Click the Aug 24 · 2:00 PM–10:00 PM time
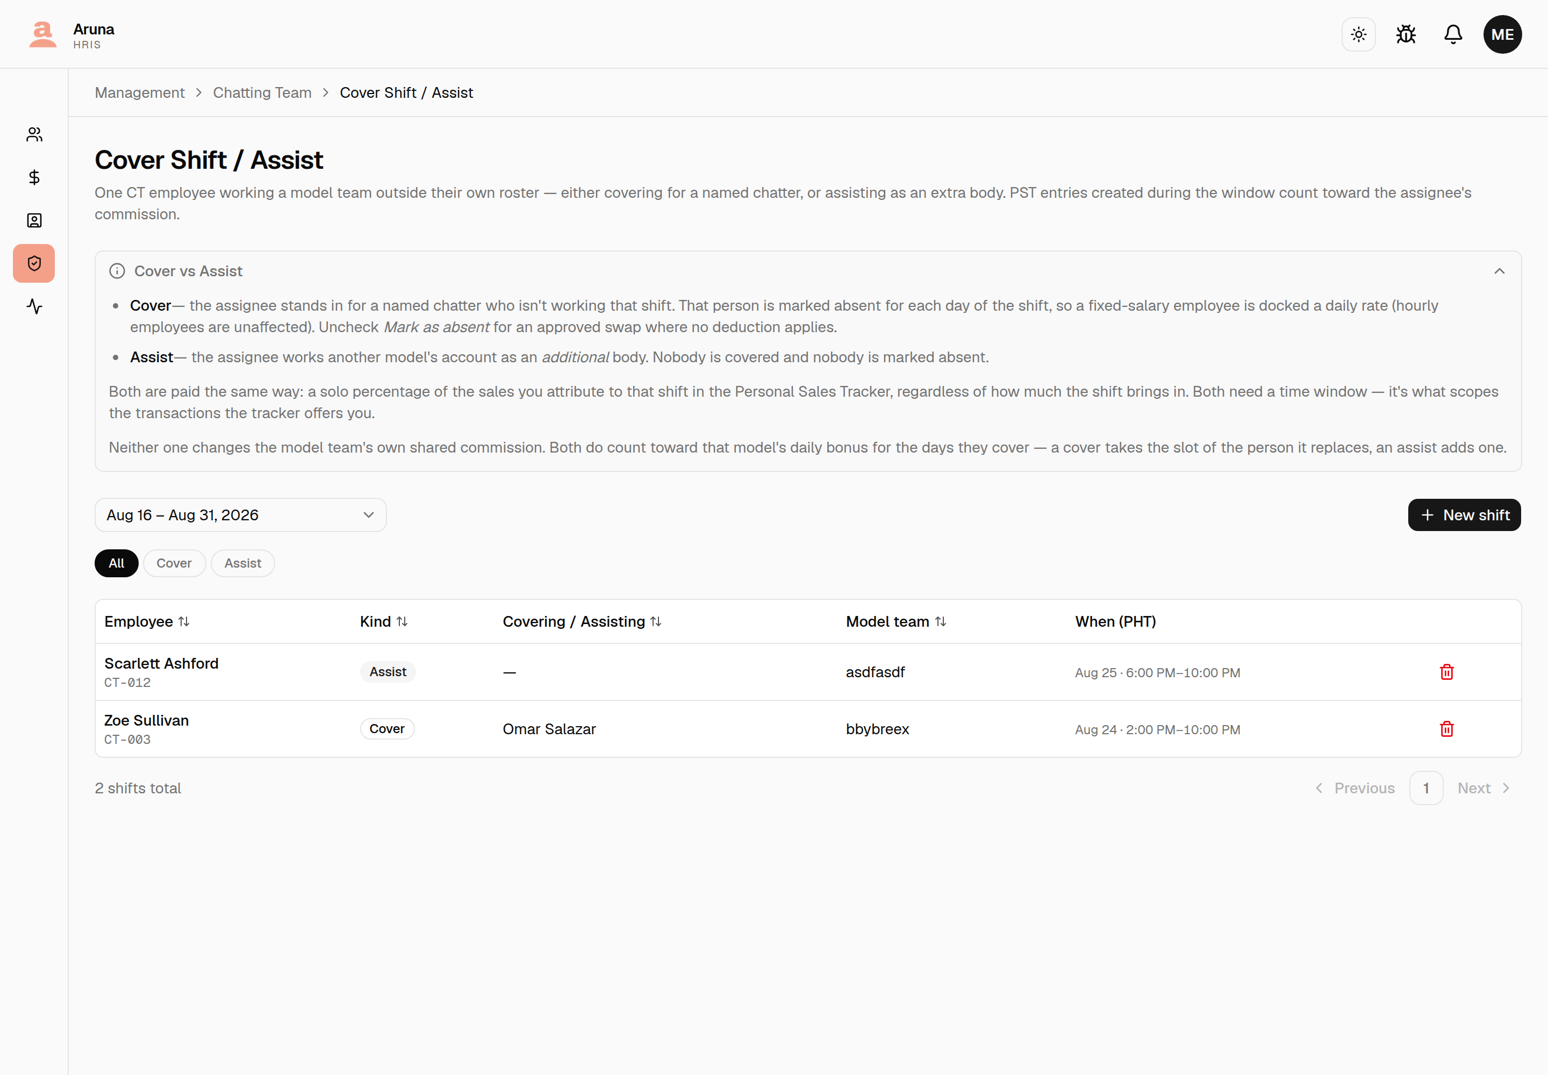1548x1075 pixels. click(x=1157, y=729)
